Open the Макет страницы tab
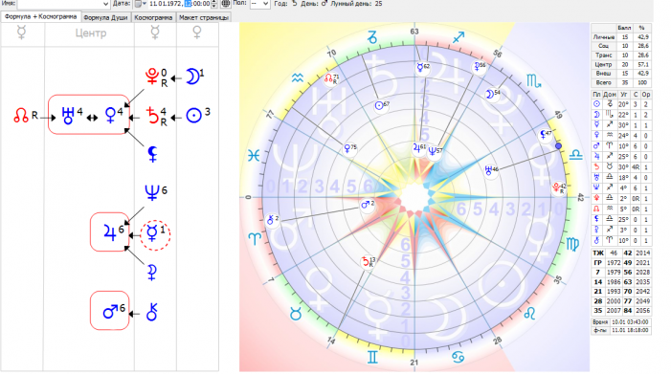 click(x=204, y=17)
